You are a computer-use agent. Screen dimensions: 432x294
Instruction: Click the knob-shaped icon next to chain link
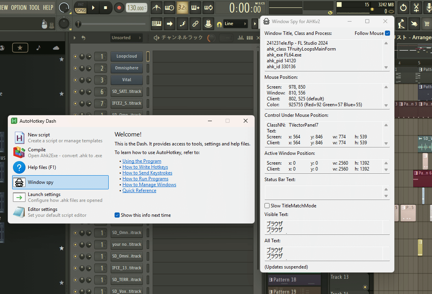(x=208, y=24)
